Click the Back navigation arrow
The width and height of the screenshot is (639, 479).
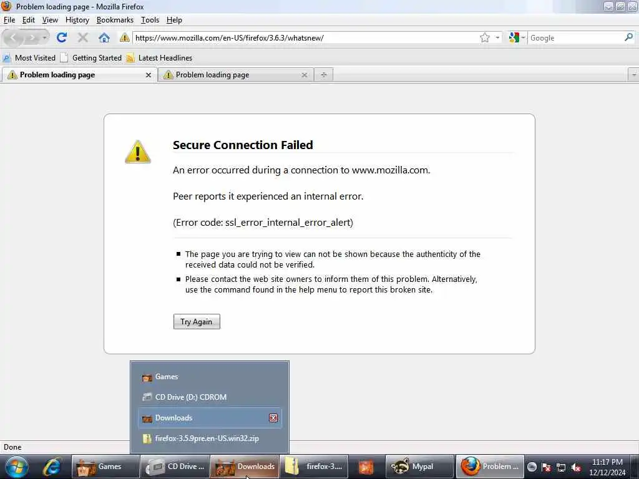(13, 38)
